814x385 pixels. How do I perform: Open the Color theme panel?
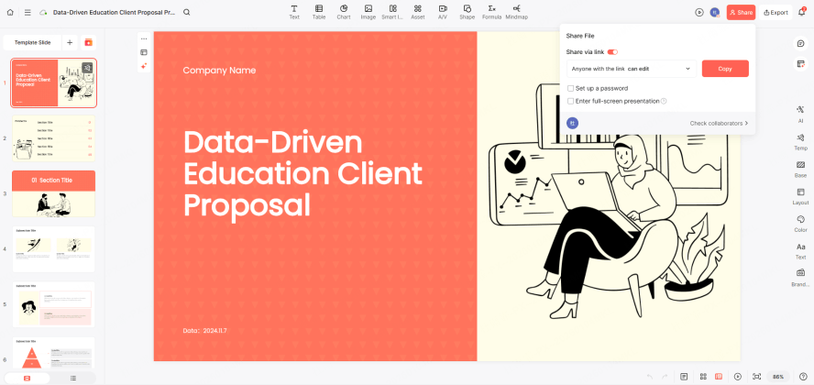(800, 224)
